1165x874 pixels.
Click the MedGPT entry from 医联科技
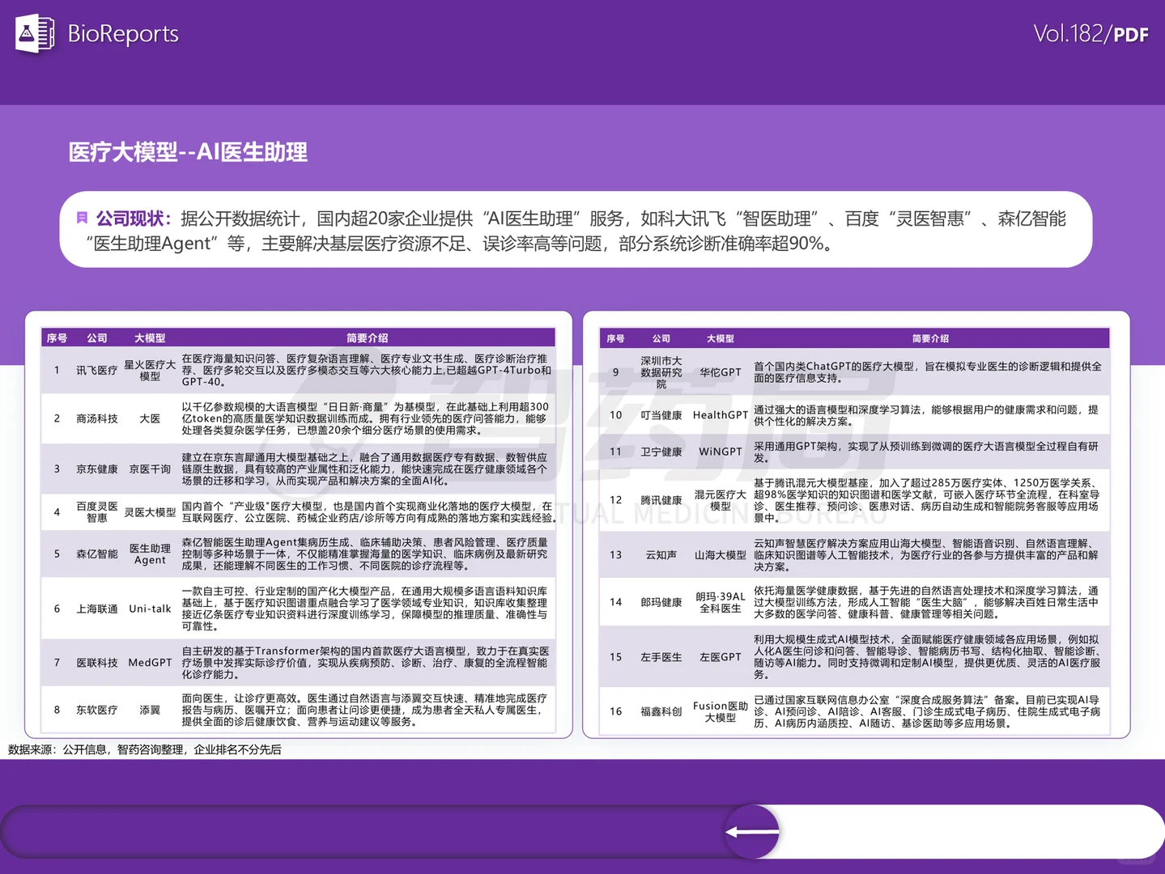149,662
